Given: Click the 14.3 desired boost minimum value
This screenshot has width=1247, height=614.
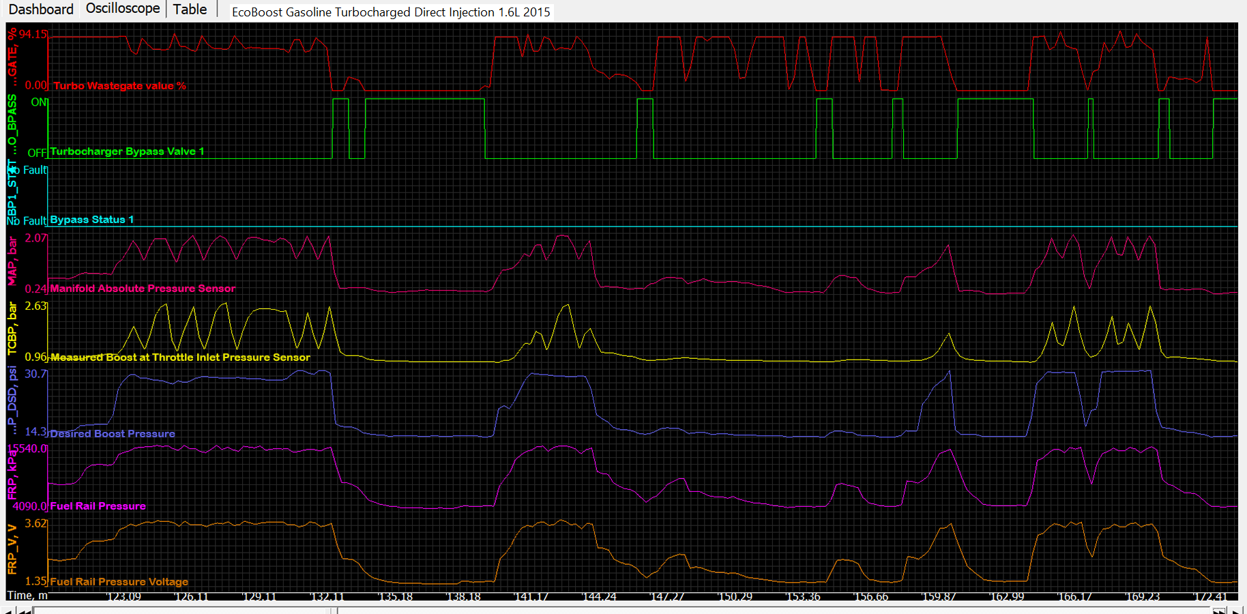Looking at the screenshot, I should click(36, 432).
